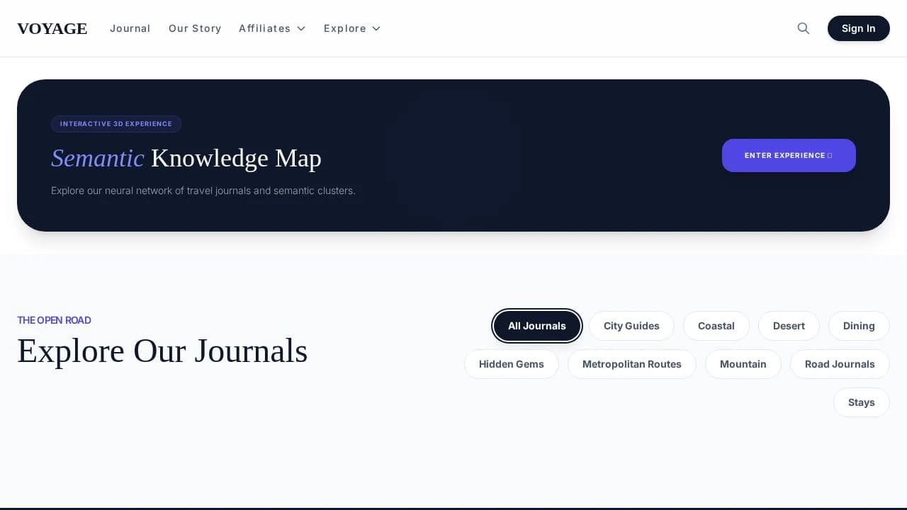The height and width of the screenshot is (510, 907).
Task: Filter journals by Dining
Action: point(859,326)
